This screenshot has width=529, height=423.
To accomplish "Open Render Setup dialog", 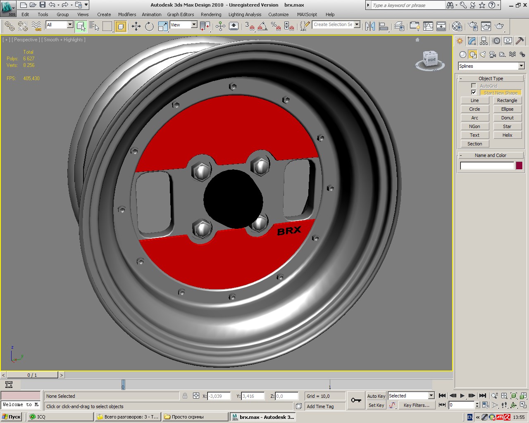I will tap(473, 26).
